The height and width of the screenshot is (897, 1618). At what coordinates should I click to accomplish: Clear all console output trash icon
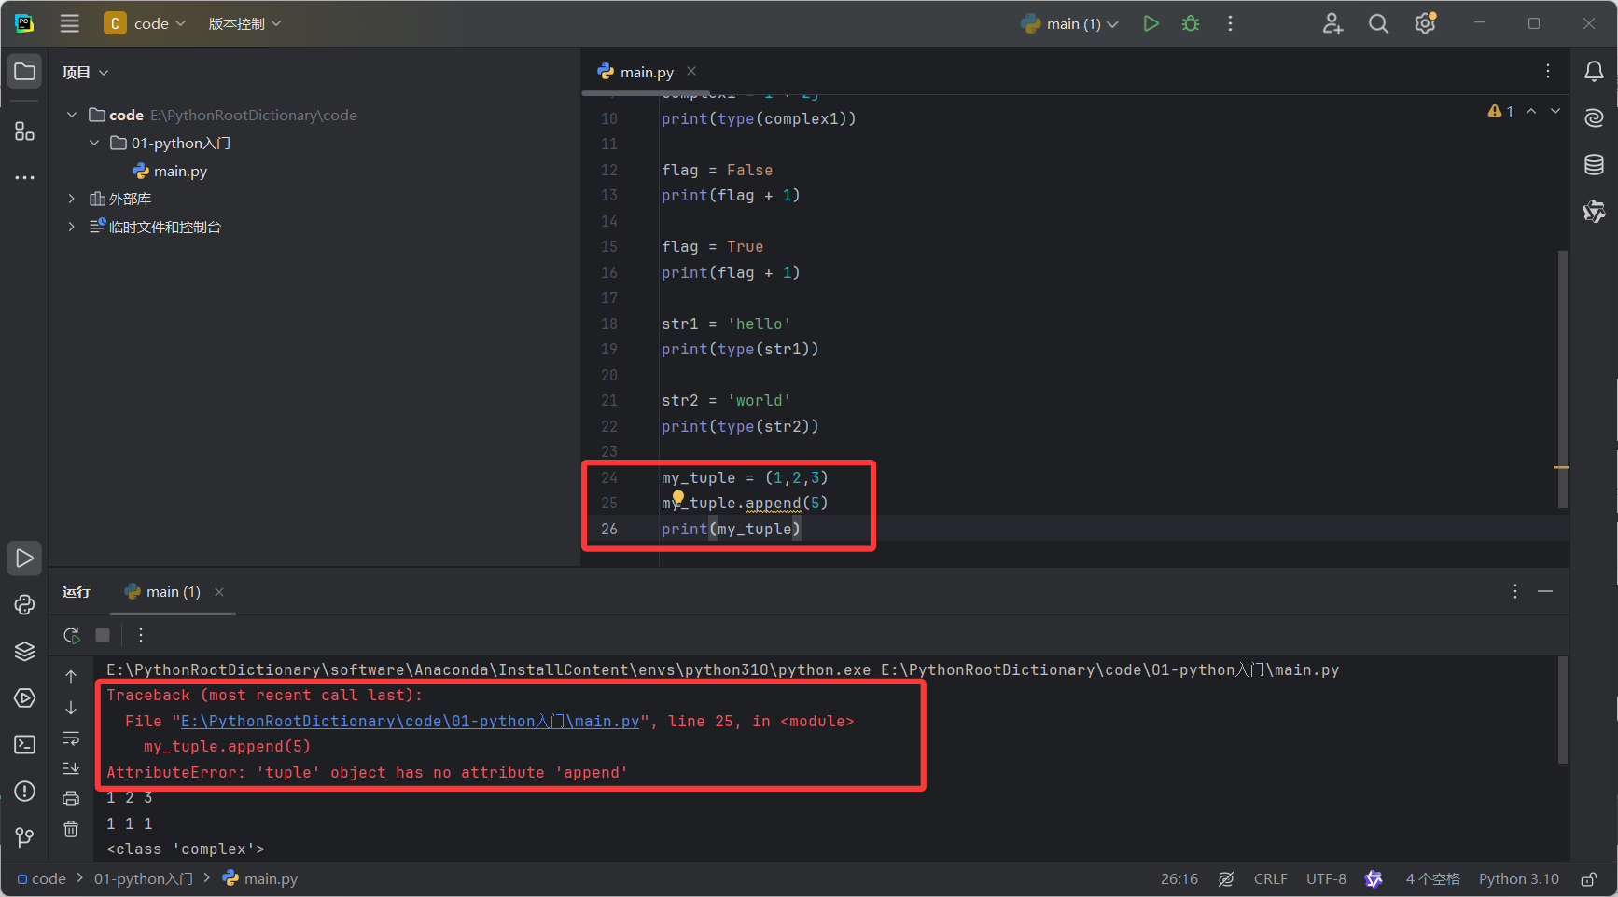tap(71, 829)
